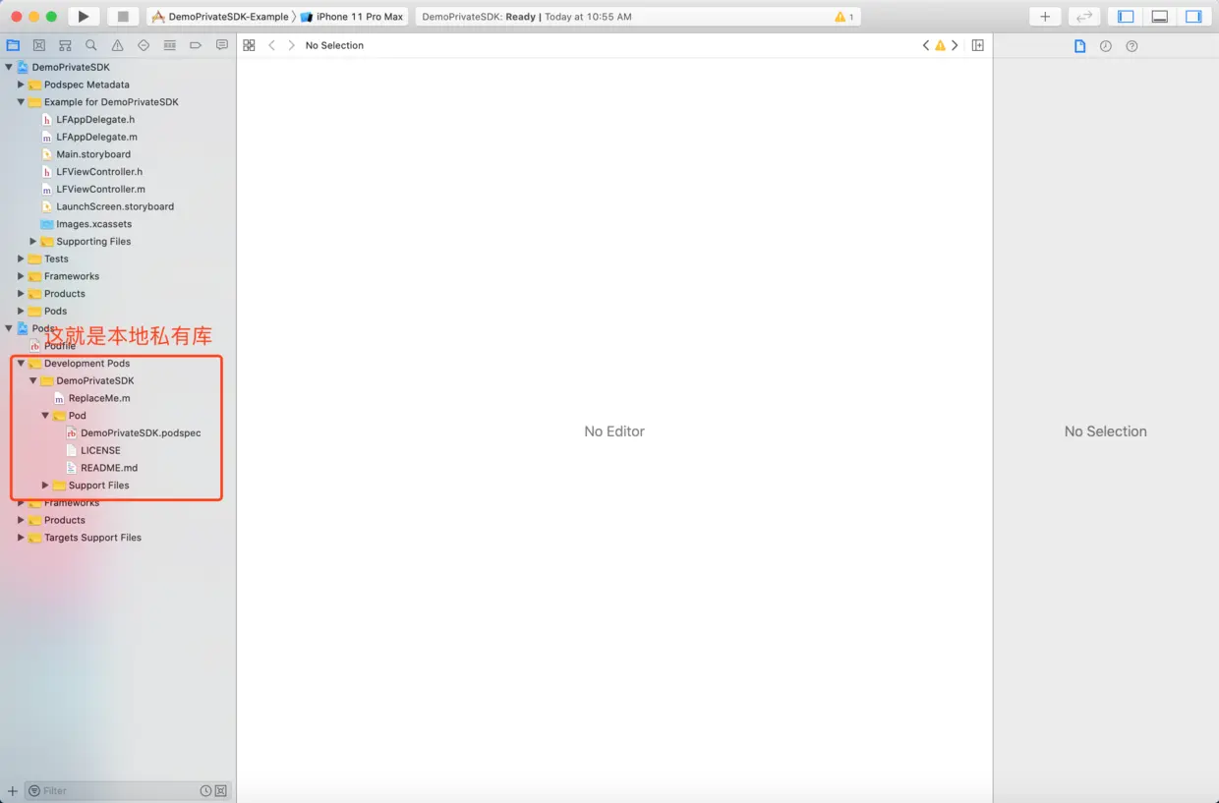This screenshot has width=1219, height=803.
Task: Add new file with bottom plus
Action: click(x=13, y=790)
